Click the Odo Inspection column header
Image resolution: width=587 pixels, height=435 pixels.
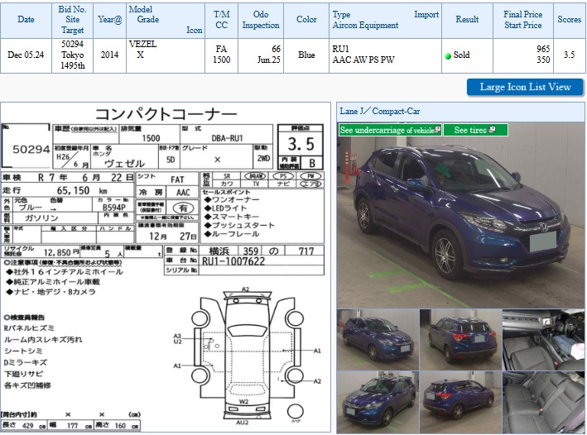[261, 20]
